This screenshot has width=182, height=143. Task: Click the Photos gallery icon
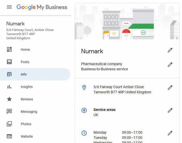[9, 124]
